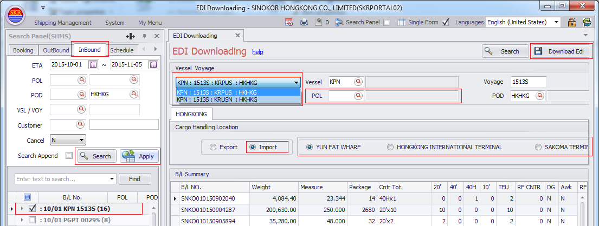Switch to the OutBound tab
Screen dimensions: 599x226
tap(56, 50)
